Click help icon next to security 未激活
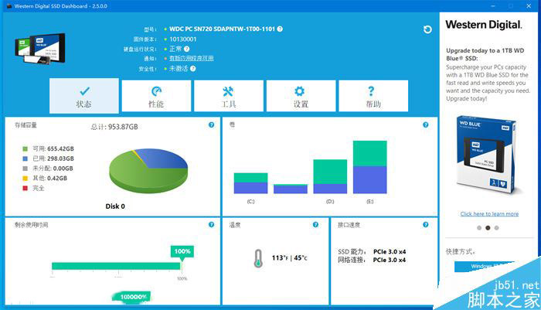Image resolution: width=541 pixels, height=310 pixels. (193, 69)
